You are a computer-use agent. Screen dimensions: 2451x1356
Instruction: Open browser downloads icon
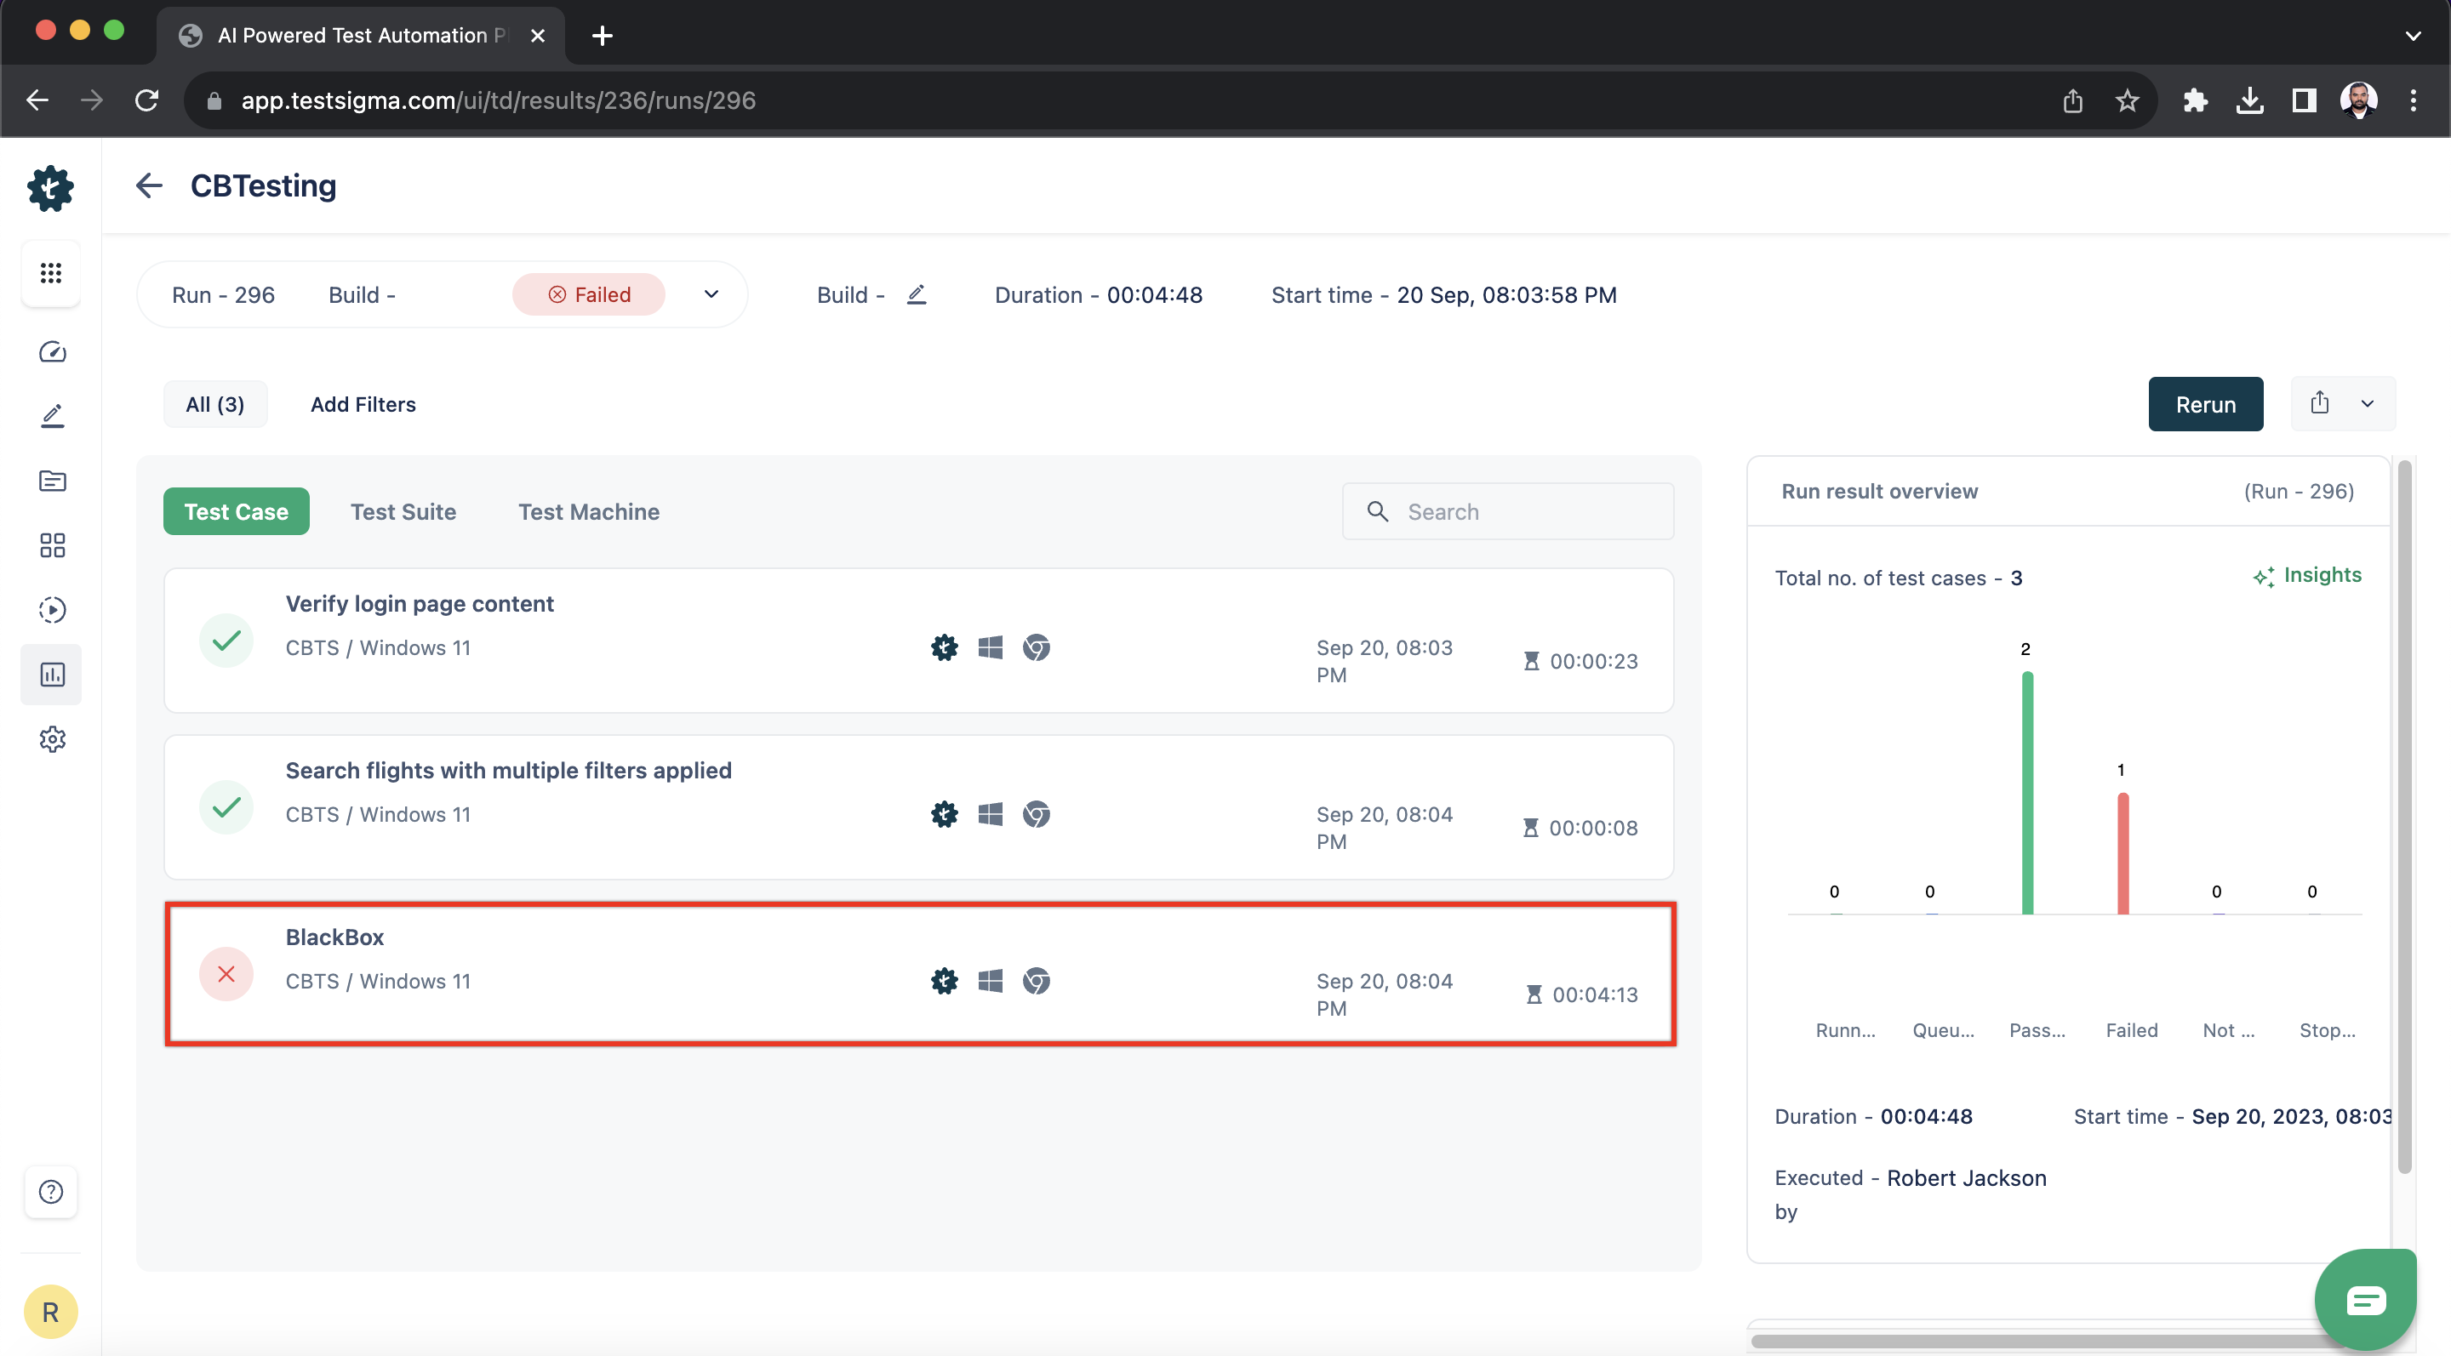click(x=2249, y=100)
